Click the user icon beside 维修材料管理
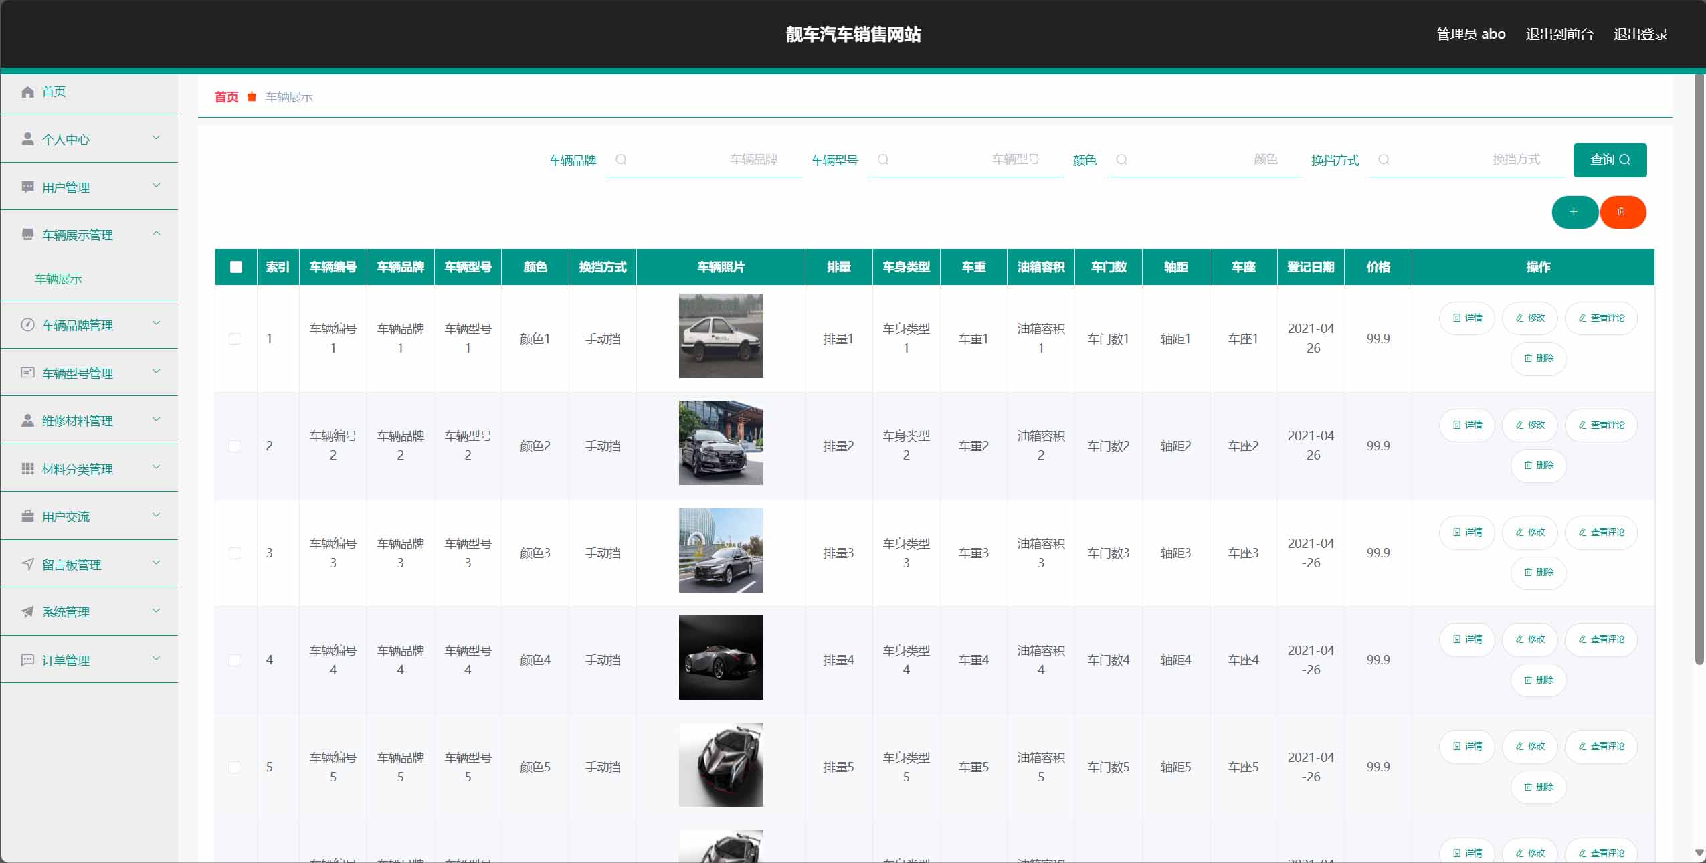This screenshot has height=863, width=1706. pyautogui.click(x=27, y=421)
